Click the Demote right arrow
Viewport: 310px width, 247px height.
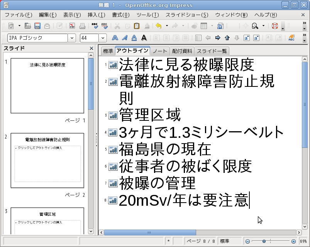point(217,38)
